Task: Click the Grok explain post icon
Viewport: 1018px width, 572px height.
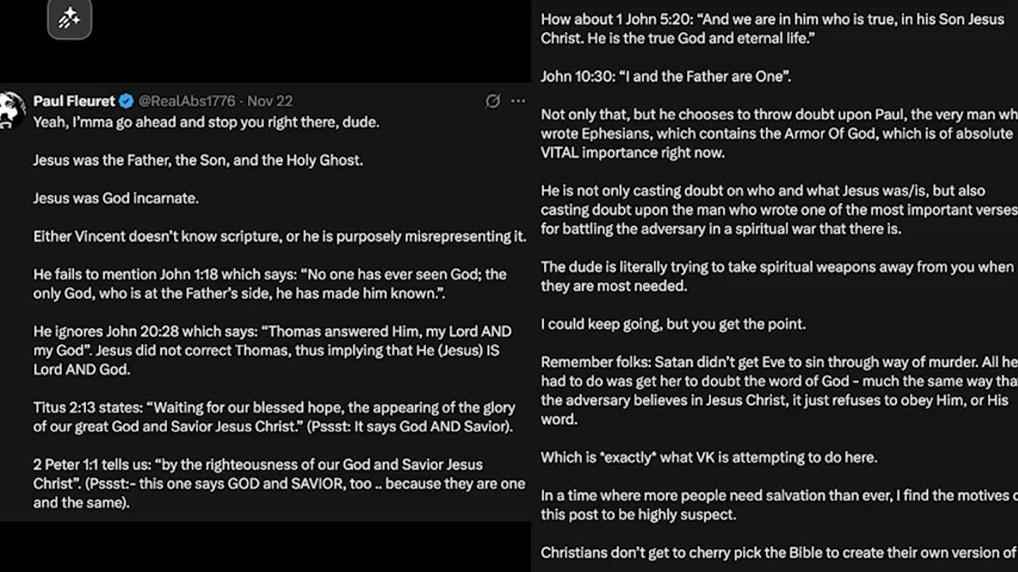Action: point(493,101)
